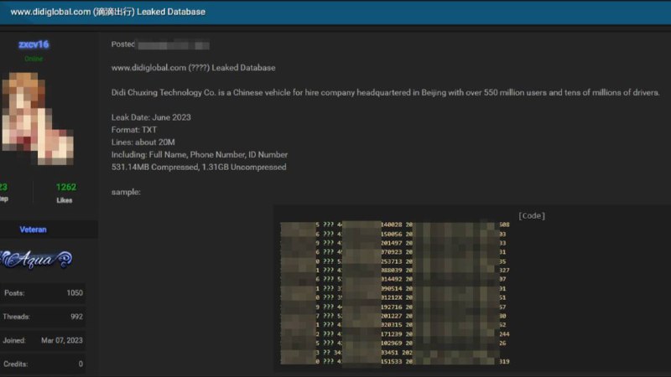
Task: Open zxcv16 user profile link
Action: pos(34,44)
